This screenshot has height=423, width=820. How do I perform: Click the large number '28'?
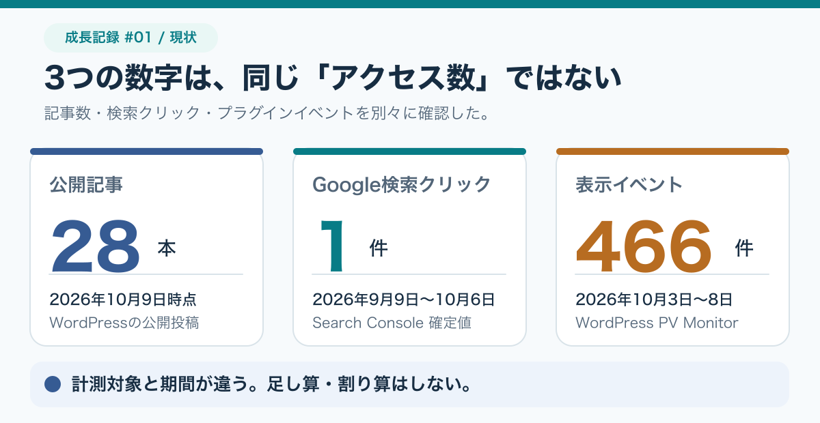point(96,246)
